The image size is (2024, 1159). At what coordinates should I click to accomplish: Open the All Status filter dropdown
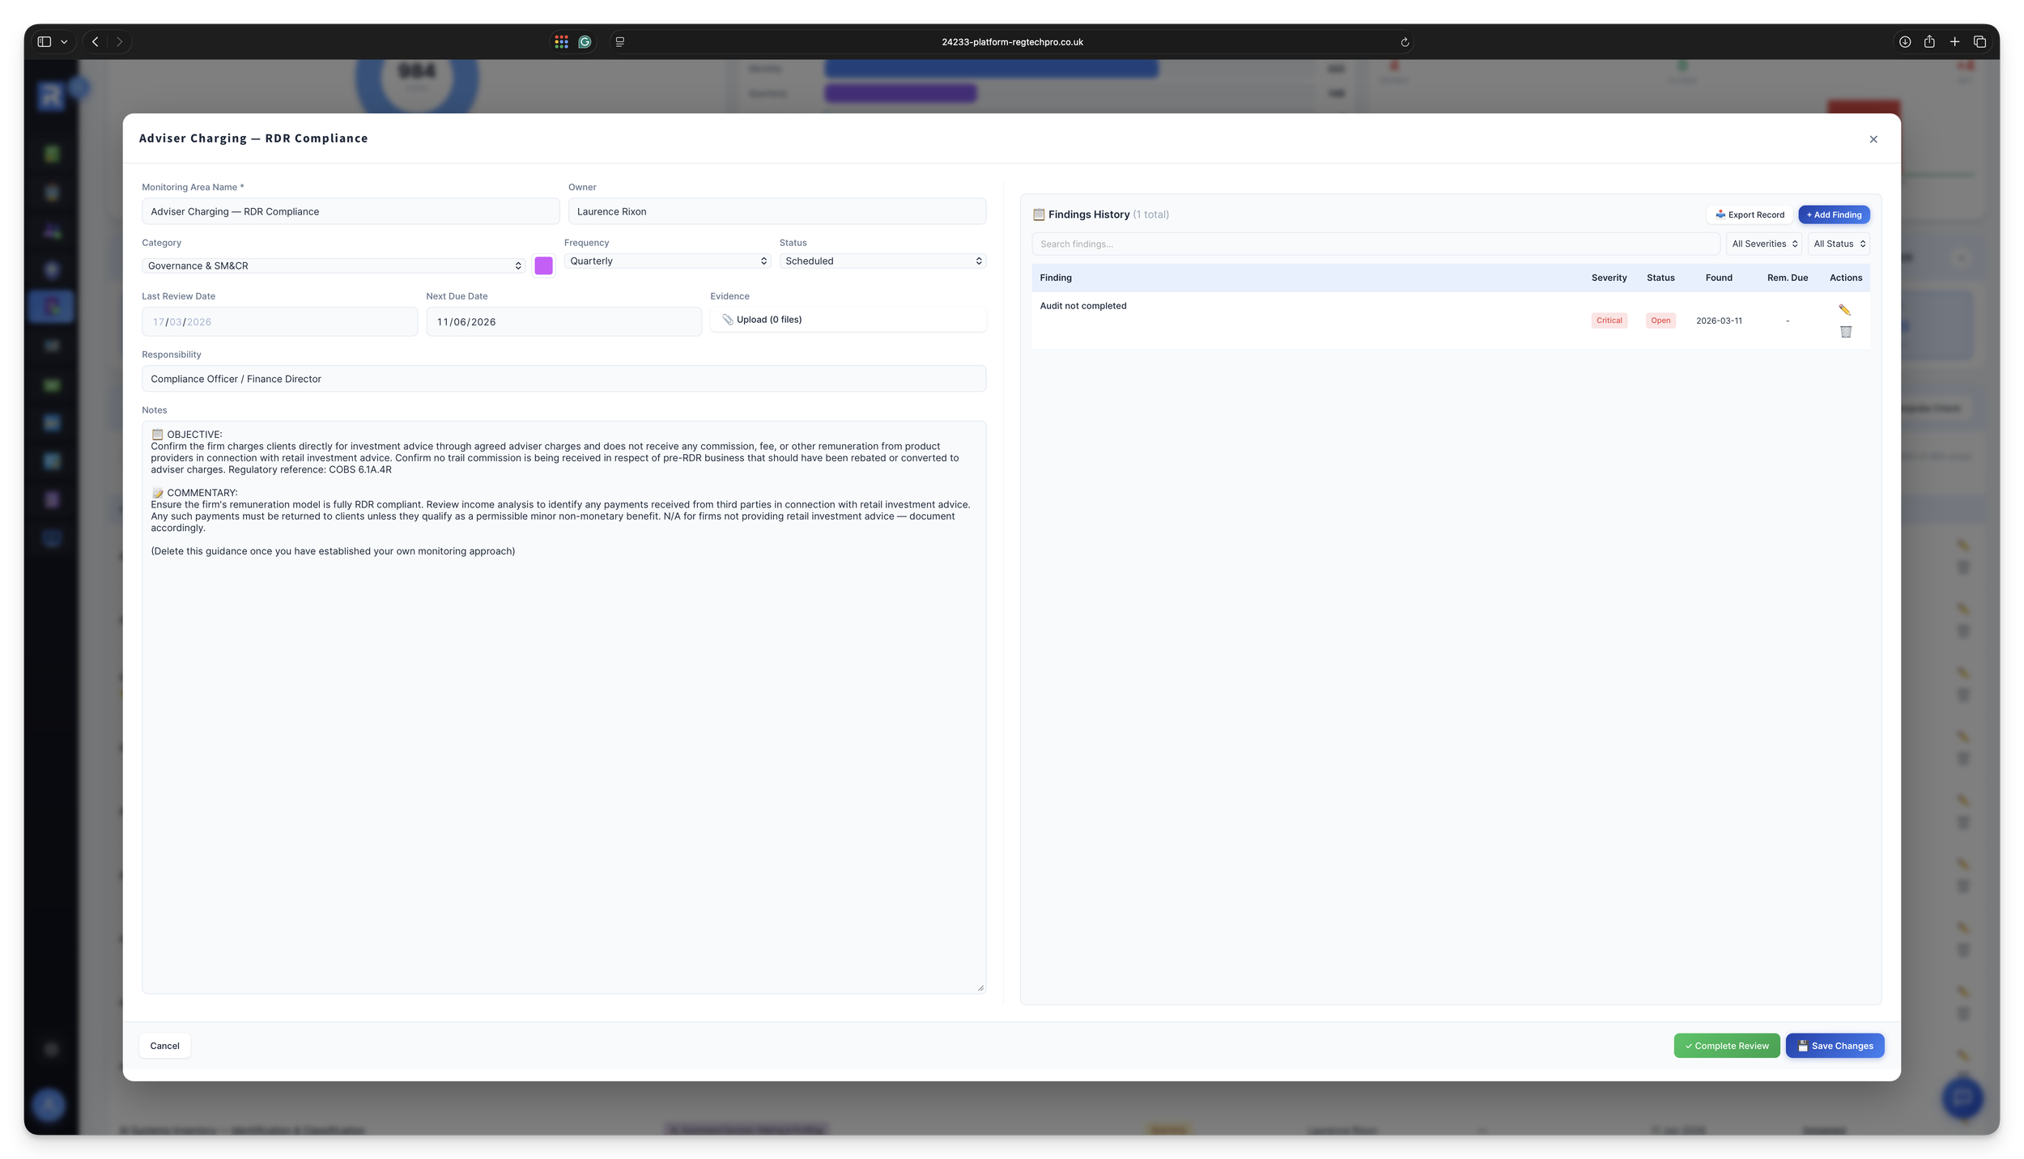point(1838,244)
